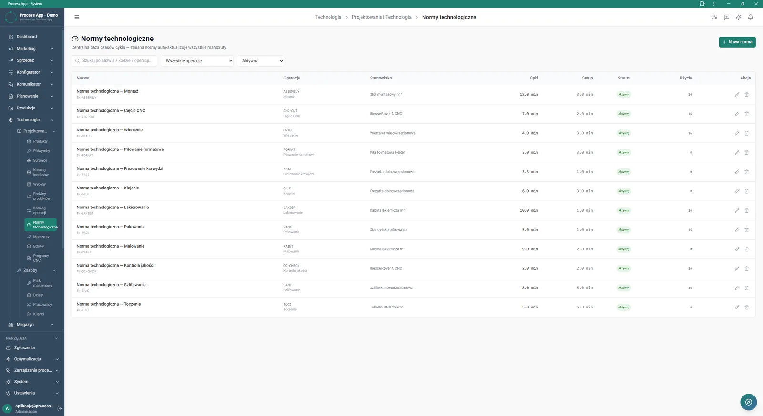Delete the Szlifowanie norm trash icon
This screenshot has height=416, width=763.
746,288
